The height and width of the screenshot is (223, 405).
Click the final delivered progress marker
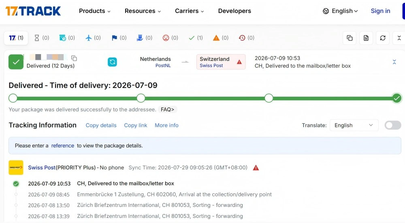tap(396, 98)
